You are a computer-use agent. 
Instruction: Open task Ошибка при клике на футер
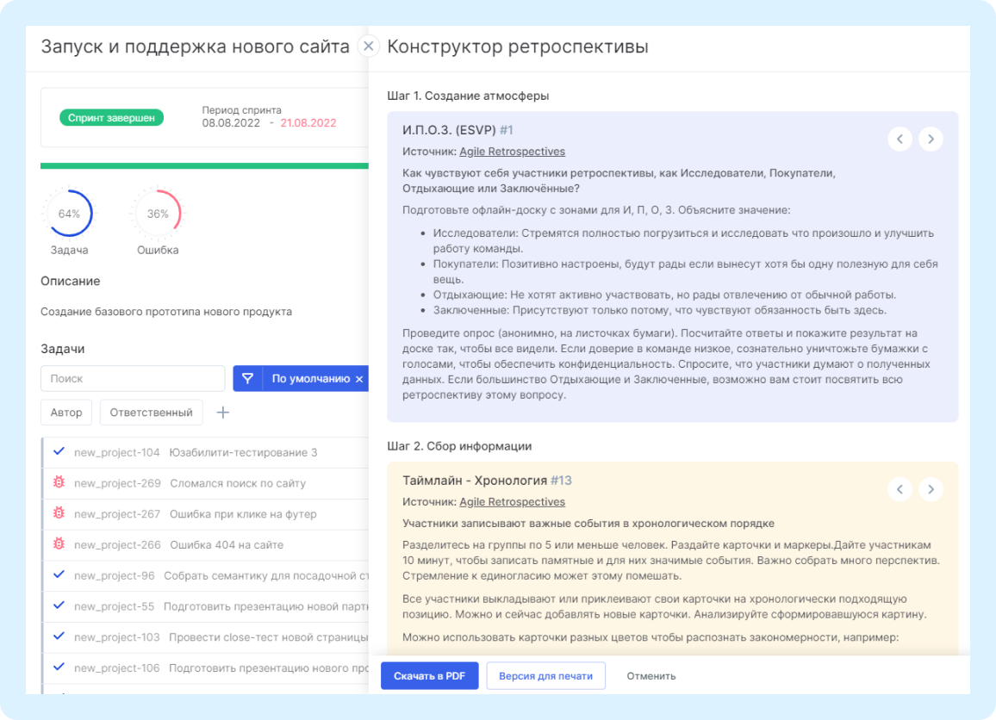(243, 514)
